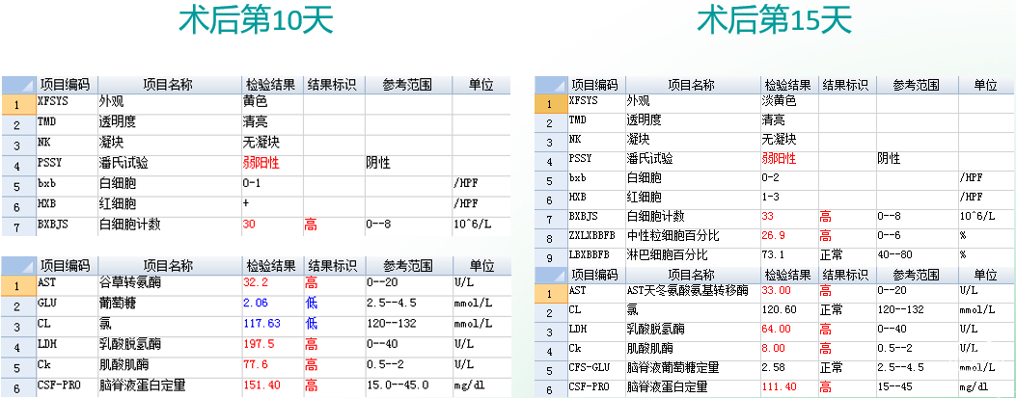Image resolution: width=1016 pixels, height=398 pixels.
Task: Click the 26.9 neutrophil percentage result
Action: coord(775,236)
